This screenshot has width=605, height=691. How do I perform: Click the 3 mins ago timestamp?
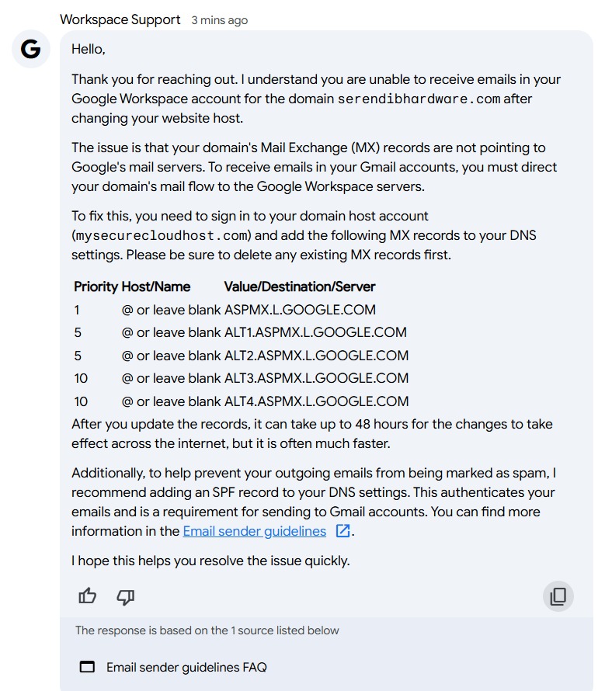click(220, 20)
